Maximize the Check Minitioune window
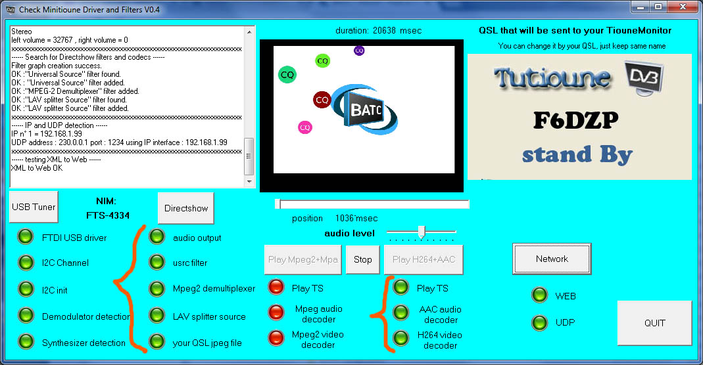 (x=658, y=7)
